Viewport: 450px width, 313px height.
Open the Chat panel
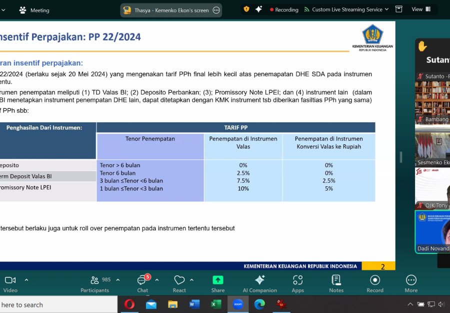(142, 283)
